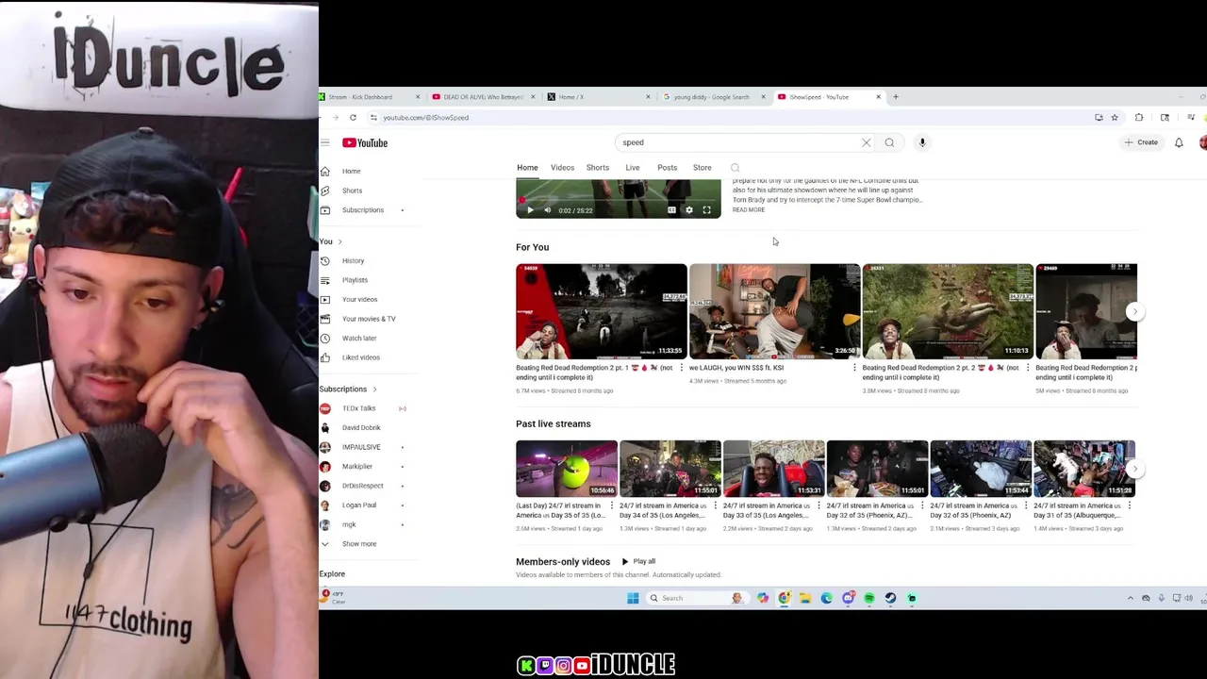Expand the You section chevron
The width and height of the screenshot is (1207, 679).
pyautogui.click(x=339, y=242)
